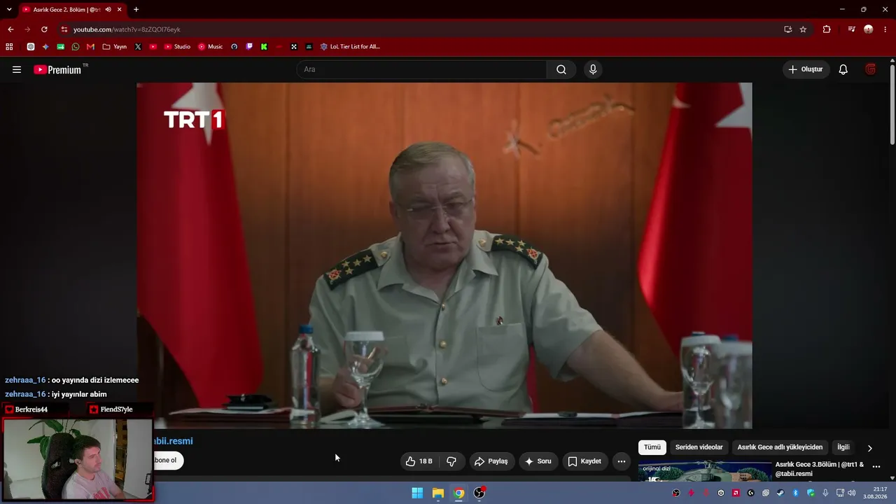Like the video with thumbs up

point(419,461)
